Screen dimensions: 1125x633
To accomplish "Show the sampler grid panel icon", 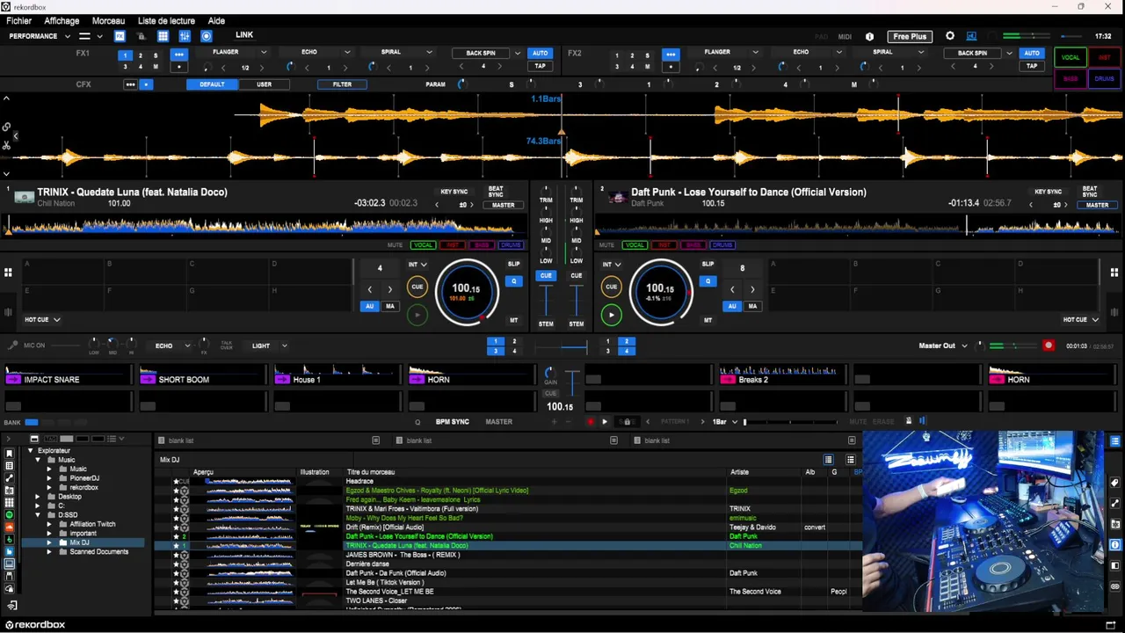I will [163, 36].
